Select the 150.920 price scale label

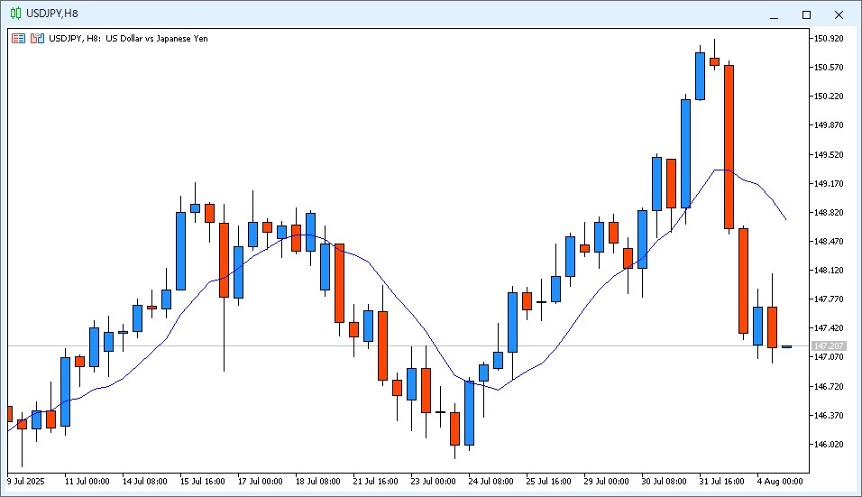829,39
